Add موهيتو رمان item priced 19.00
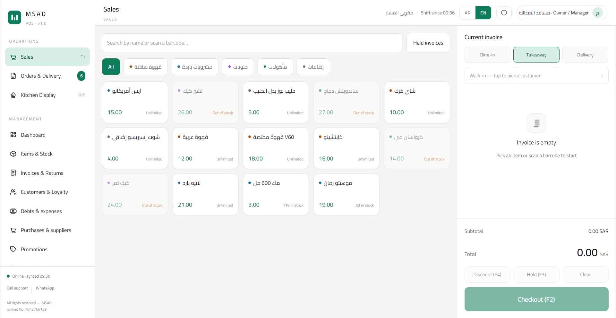 point(346,195)
